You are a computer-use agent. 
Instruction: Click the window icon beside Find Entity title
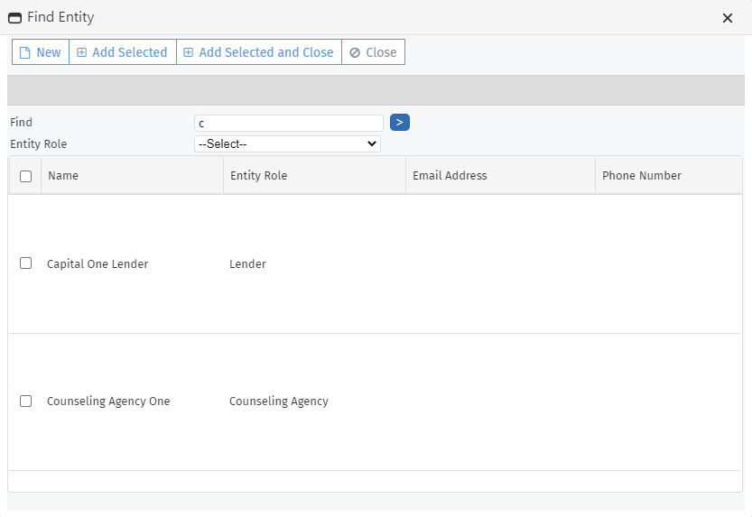click(15, 17)
